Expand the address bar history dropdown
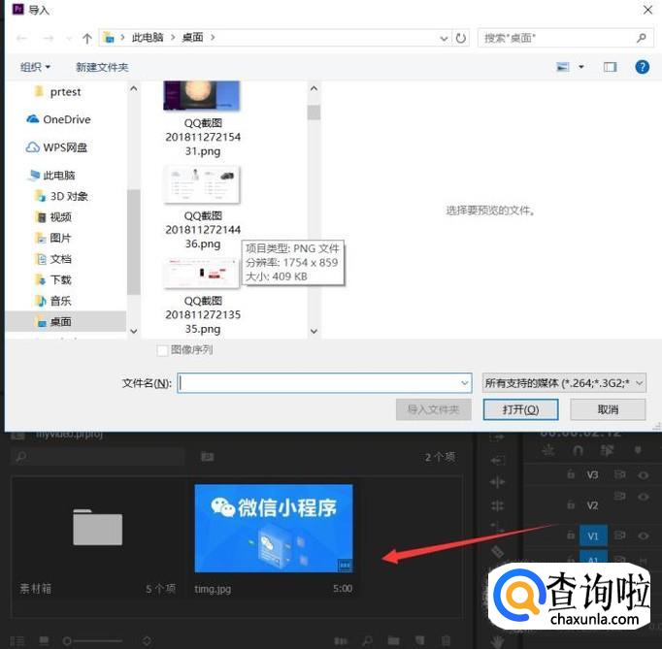The image size is (662, 649). pyautogui.click(x=444, y=39)
